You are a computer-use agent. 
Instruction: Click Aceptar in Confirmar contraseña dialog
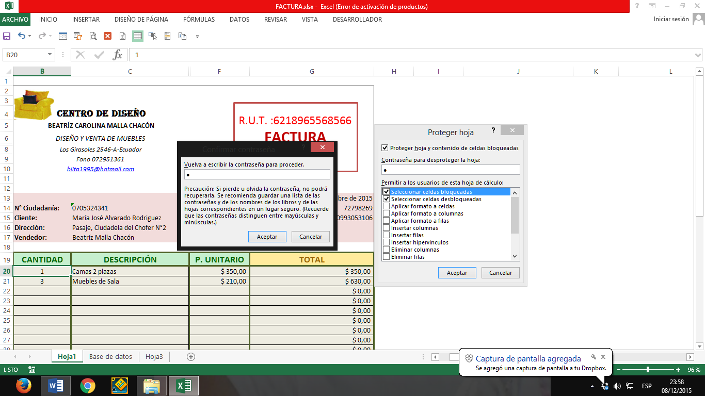tap(267, 237)
